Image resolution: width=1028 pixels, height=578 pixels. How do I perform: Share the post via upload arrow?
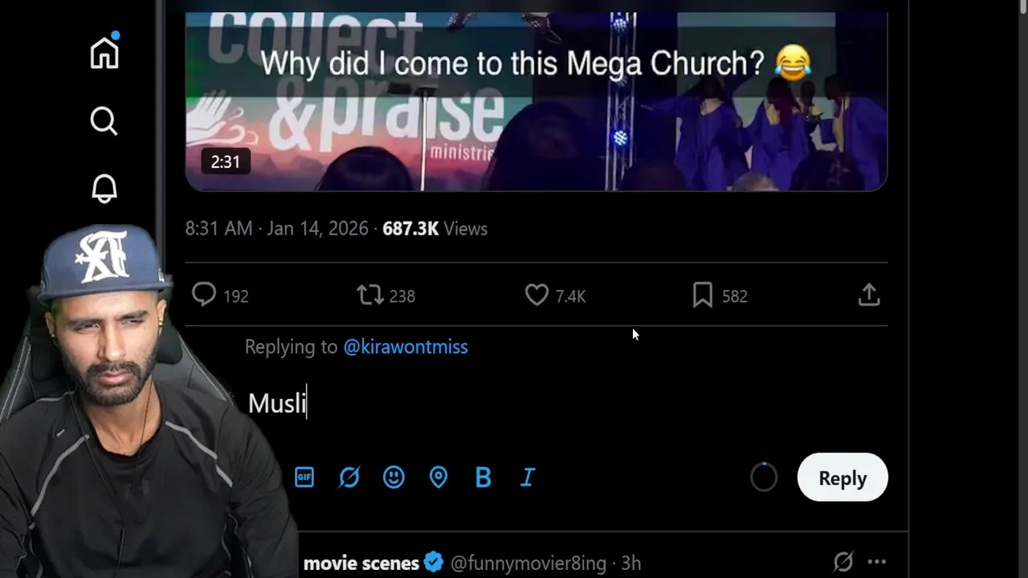click(869, 295)
